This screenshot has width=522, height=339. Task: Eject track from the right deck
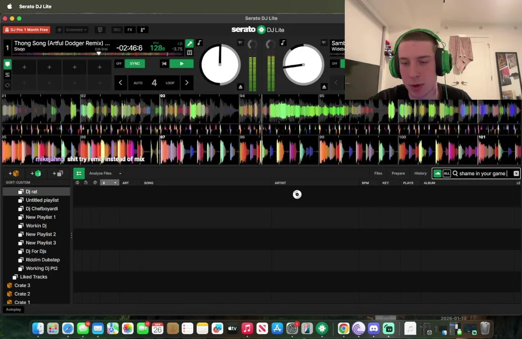pyautogui.click(x=324, y=87)
